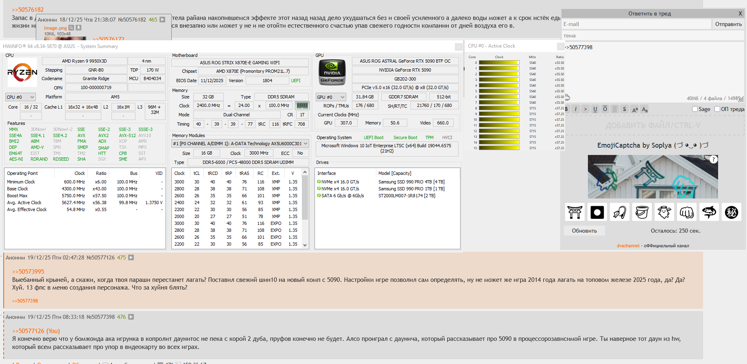747x364 pixels.
Task: Click post number №50577398 in header
Action: tap(100, 317)
